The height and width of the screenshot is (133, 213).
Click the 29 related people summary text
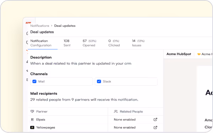coord(84,100)
